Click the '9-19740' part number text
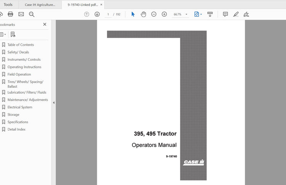This screenshot has width=286, height=185. 172,157
